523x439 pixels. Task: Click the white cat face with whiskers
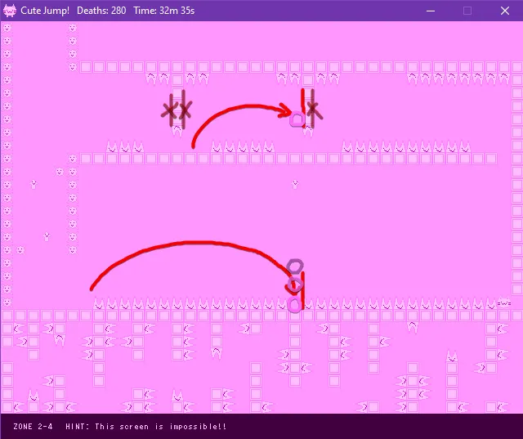[x=503, y=303]
